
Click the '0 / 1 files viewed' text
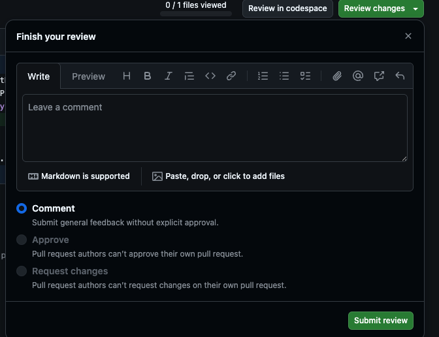pos(196,5)
